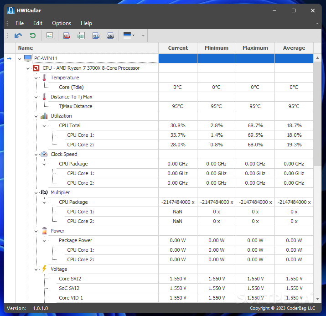Export report to DOCX
326x316 pixels.
pos(110,36)
